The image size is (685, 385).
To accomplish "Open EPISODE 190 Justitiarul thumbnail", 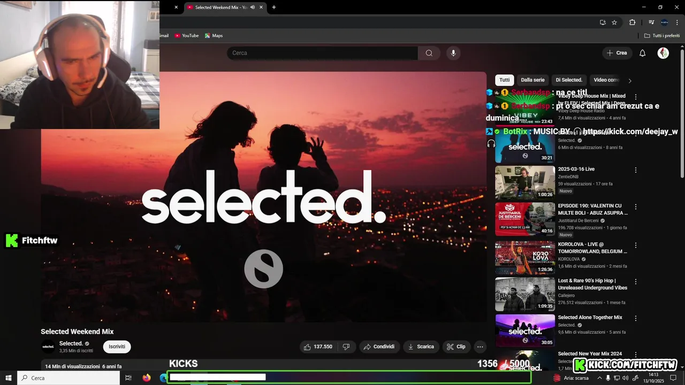I will [525, 219].
